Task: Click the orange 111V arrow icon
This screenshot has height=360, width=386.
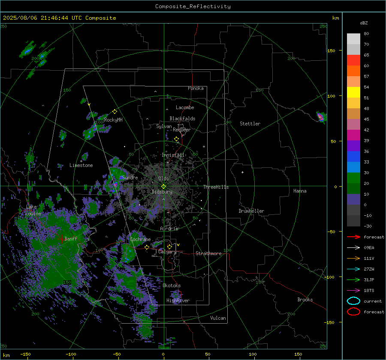Action: coord(353,258)
